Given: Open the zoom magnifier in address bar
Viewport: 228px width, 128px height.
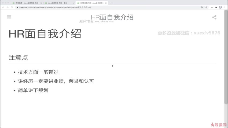Looking at the screenshot, I should (x=202, y=7).
